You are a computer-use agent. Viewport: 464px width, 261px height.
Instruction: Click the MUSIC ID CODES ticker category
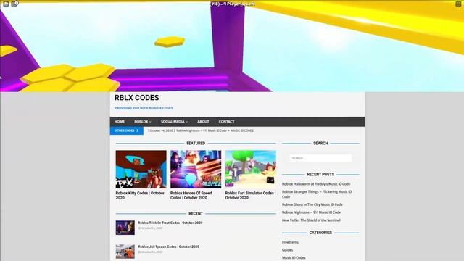[242, 130]
